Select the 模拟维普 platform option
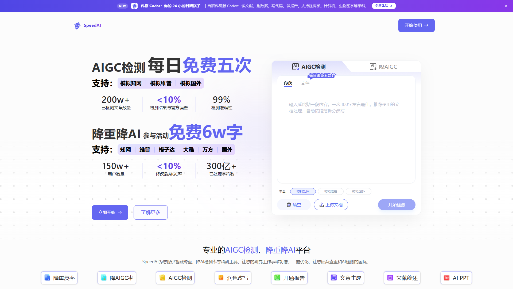513x289 pixels. [331, 192]
